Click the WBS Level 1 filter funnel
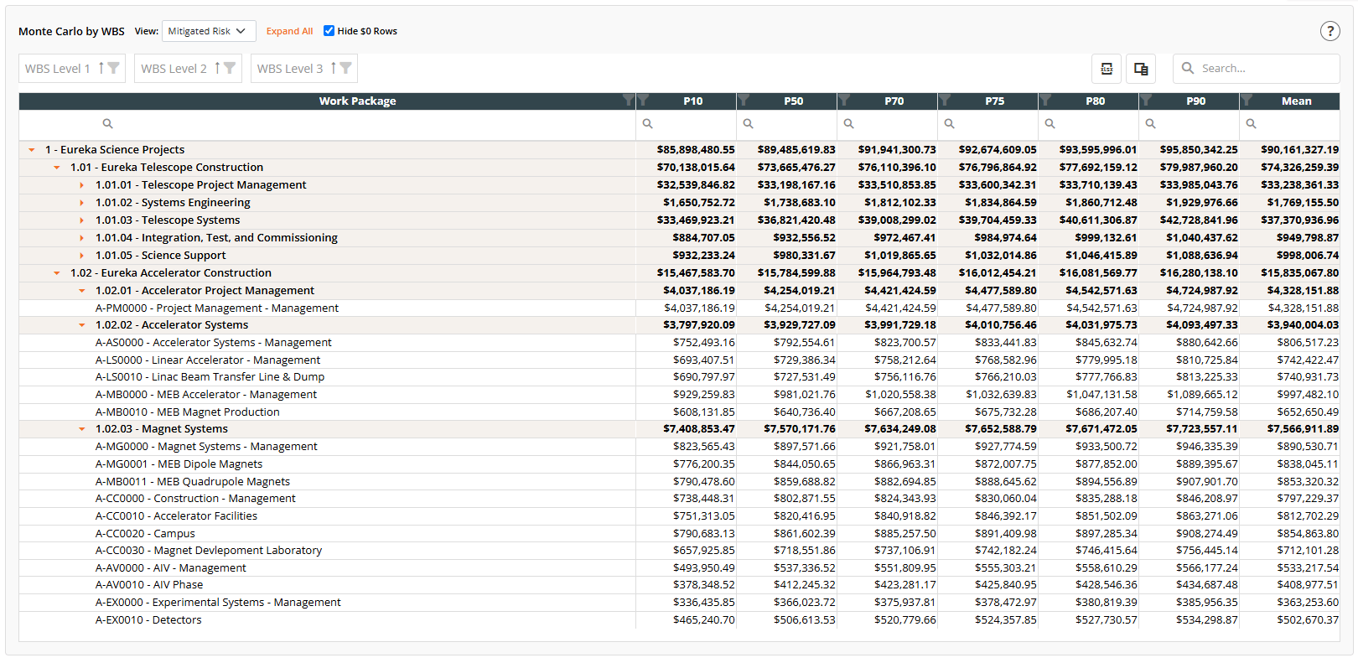 point(113,68)
